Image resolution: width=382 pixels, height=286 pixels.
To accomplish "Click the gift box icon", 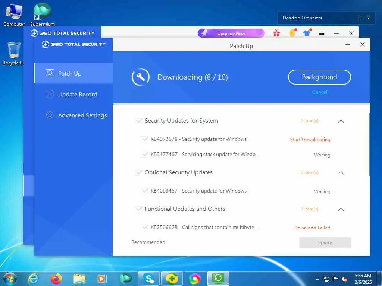I will 276,33.
